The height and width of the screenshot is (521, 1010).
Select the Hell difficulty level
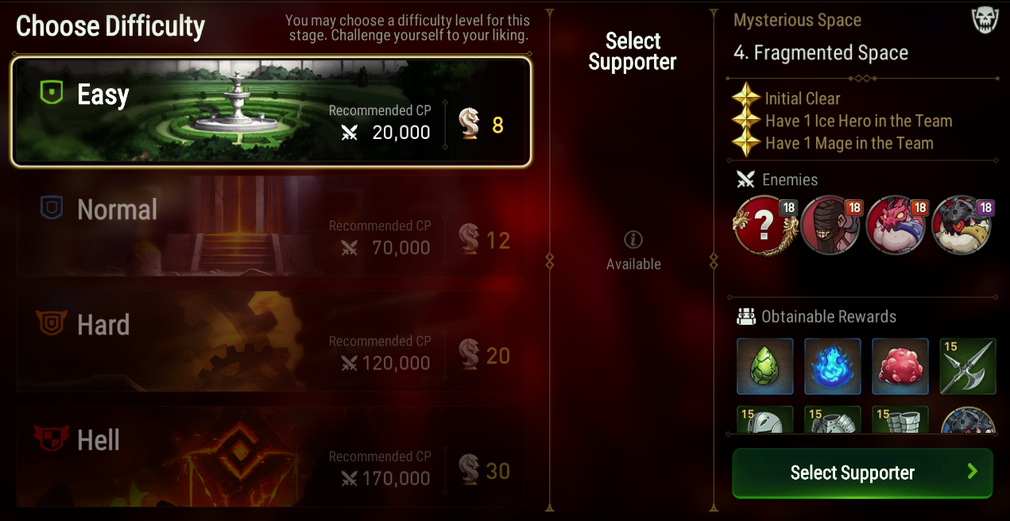270,456
